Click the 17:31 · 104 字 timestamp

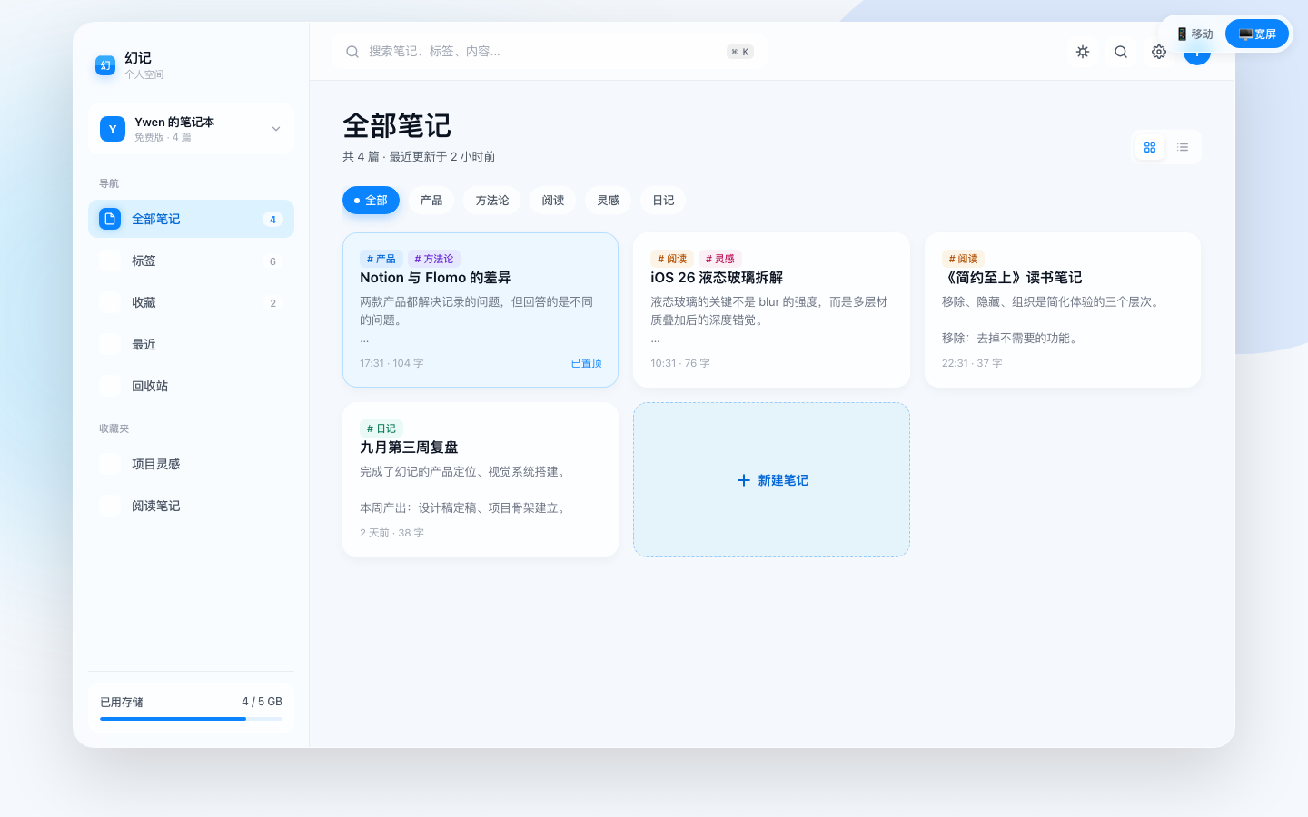click(x=391, y=363)
